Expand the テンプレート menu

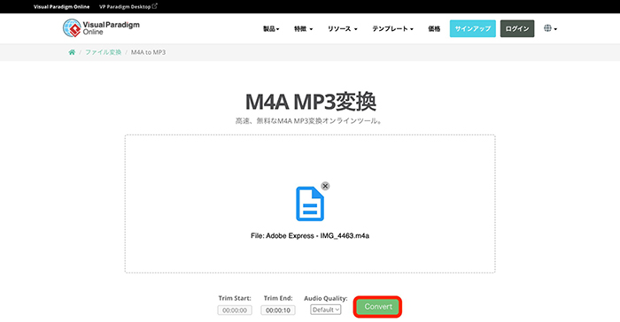[x=392, y=29]
